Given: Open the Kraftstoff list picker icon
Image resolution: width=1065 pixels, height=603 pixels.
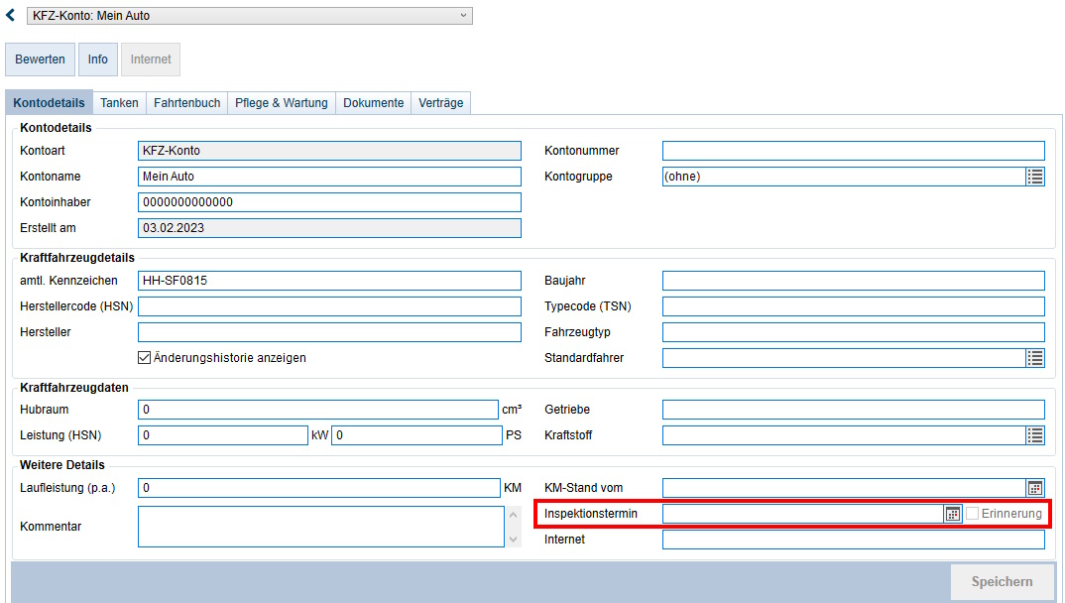Looking at the screenshot, I should (1035, 435).
